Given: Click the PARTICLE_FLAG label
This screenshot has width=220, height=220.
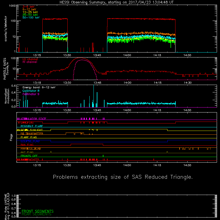Looking at the screenshot, I should pos(31,148).
